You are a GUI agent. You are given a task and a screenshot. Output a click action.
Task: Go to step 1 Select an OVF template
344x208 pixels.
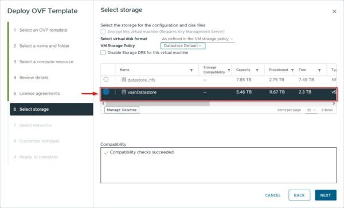43,30
